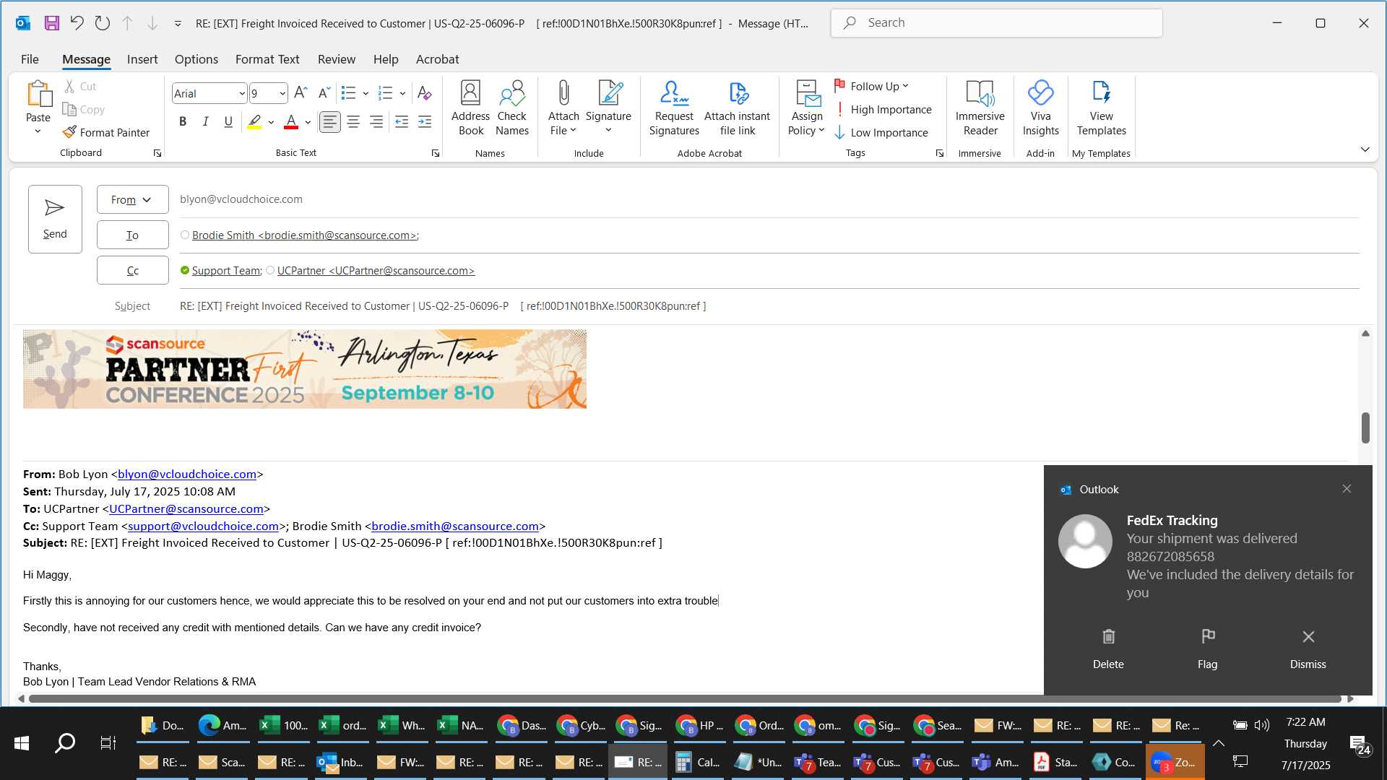The image size is (1387, 780).
Task: Toggle Underline formatting
Action: [228, 122]
